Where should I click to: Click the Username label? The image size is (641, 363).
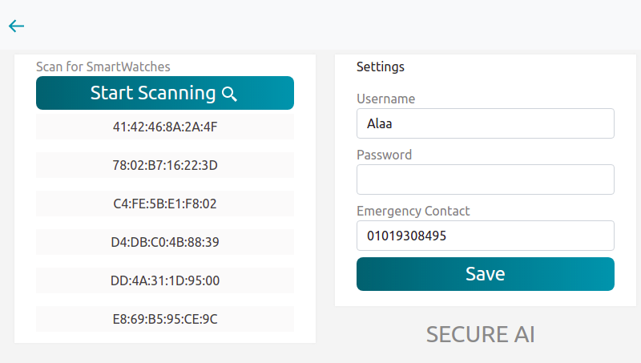(x=385, y=99)
